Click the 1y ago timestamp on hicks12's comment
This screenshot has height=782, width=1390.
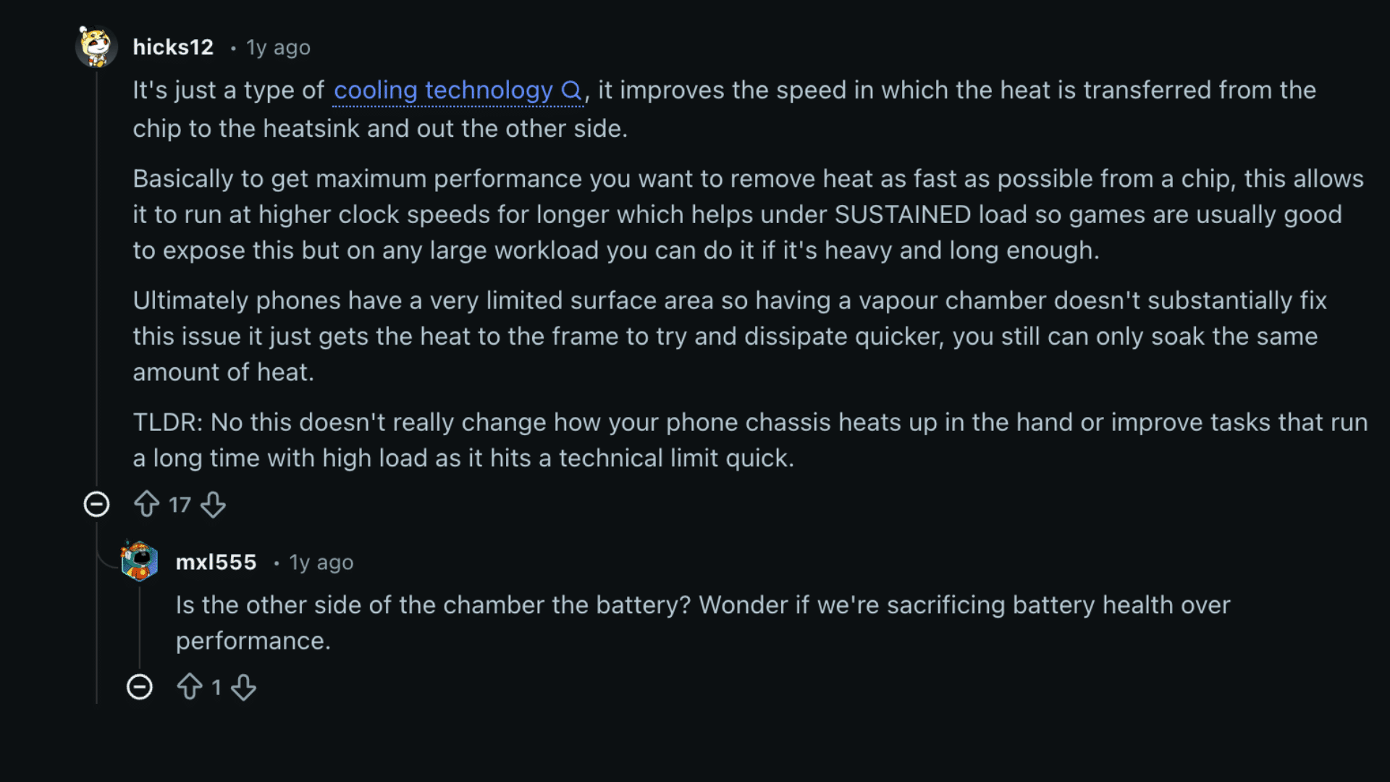[x=277, y=48]
